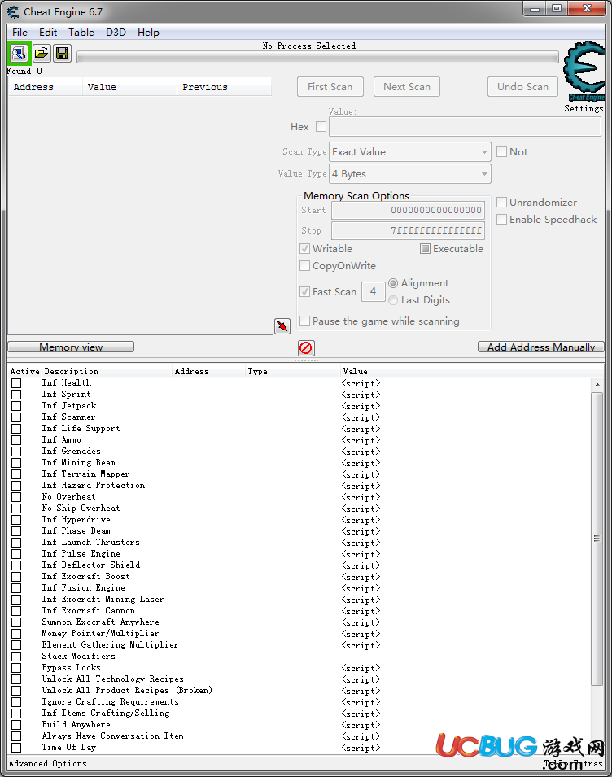612x777 pixels.
Task: Activate the Inf Ammo checkbox
Action: coord(16,440)
